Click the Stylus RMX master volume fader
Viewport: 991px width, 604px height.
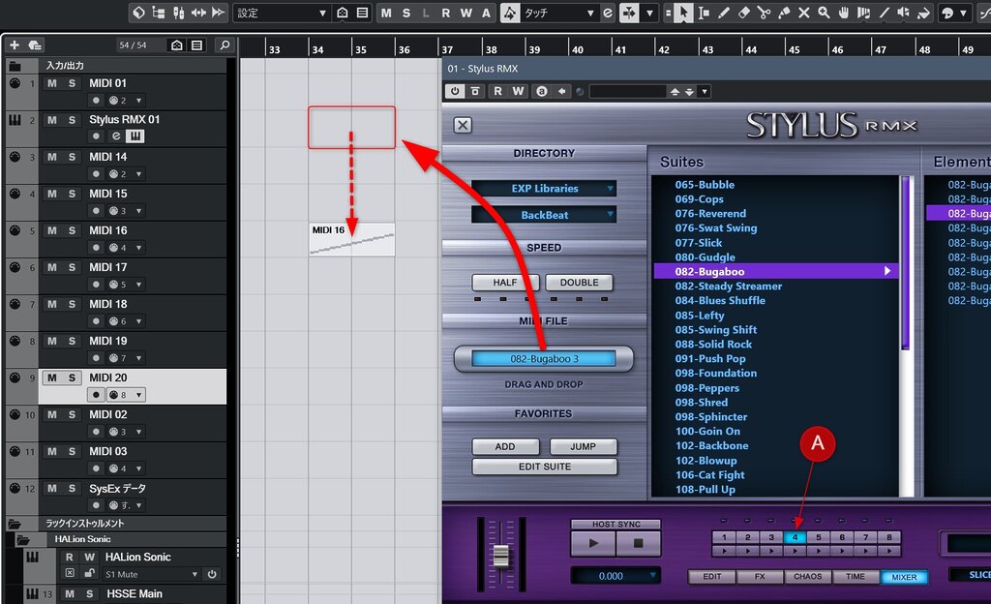click(x=500, y=557)
